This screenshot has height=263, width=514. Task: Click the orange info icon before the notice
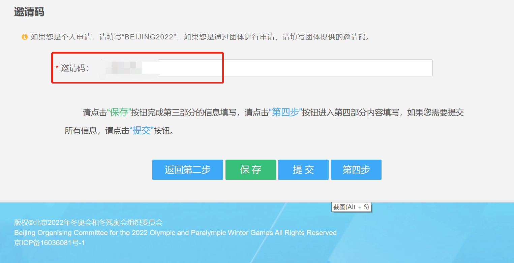coord(25,37)
